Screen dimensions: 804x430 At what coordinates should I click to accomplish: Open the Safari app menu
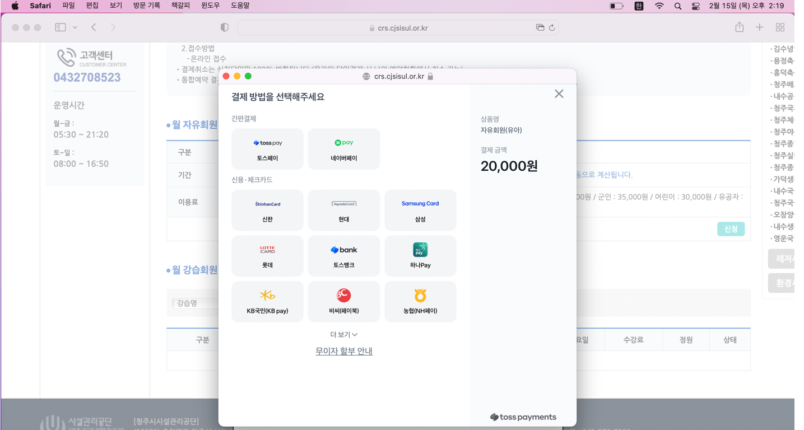click(40, 6)
